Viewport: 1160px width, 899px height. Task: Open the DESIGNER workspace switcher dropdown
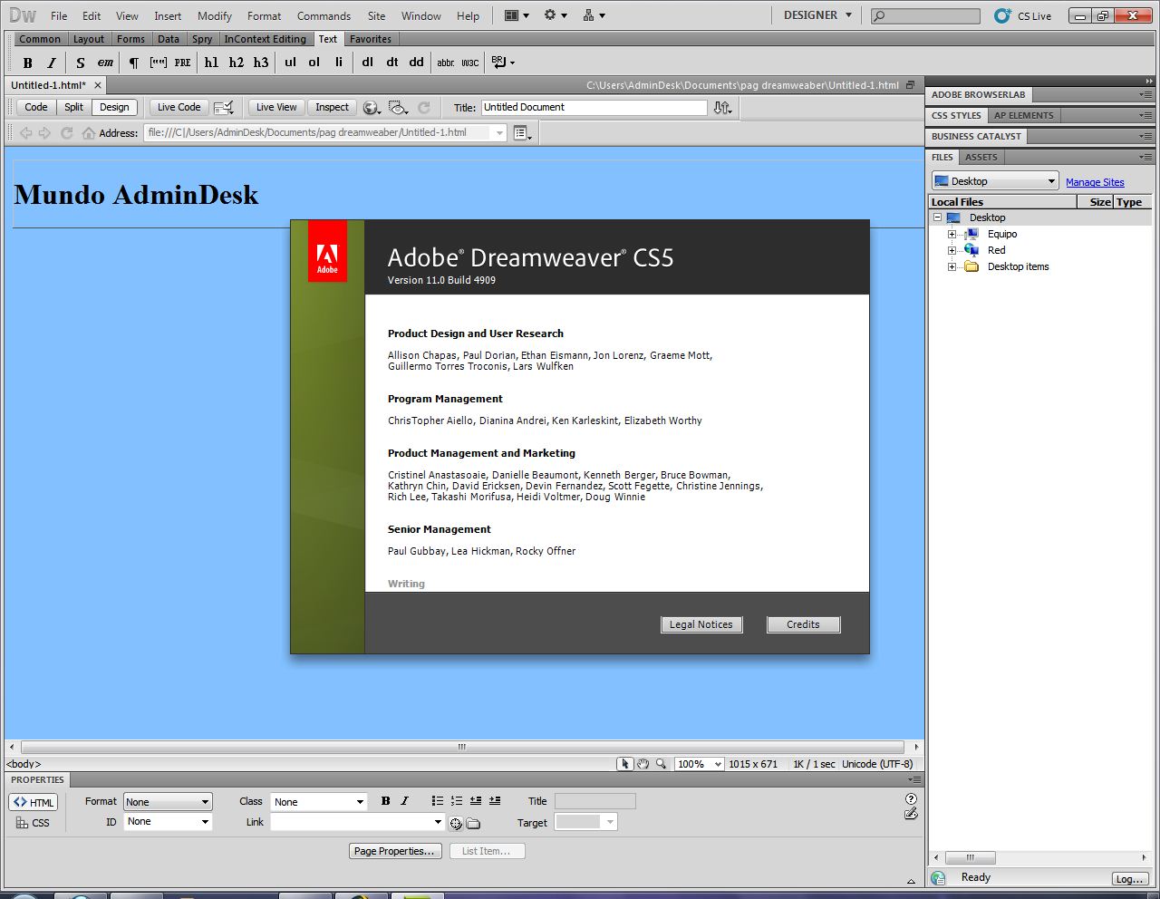[x=817, y=15]
